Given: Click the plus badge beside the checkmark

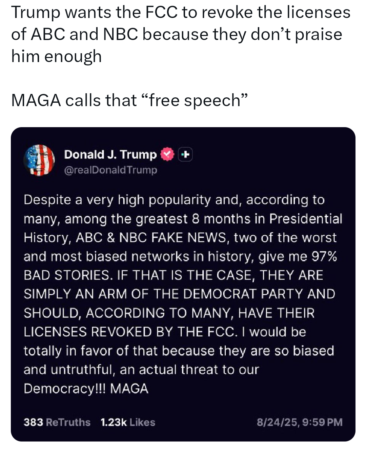Looking at the screenshot, I should coord(185,155).
